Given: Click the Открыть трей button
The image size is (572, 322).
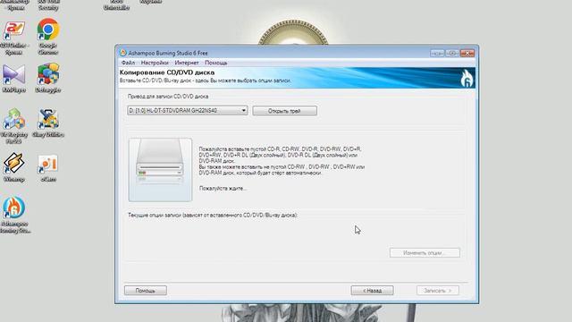Looking at the screenshot, I should pos(284,111).
